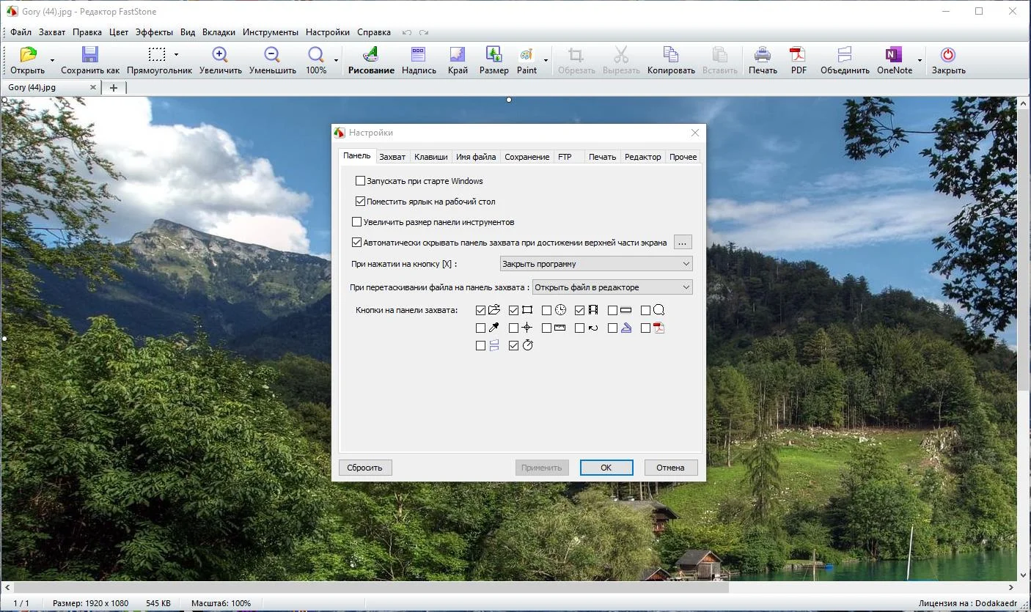Viewport: 1031px width, 612px height.
Task: Switch to the Захват settings tab
Action: click(x=392, y=157)
